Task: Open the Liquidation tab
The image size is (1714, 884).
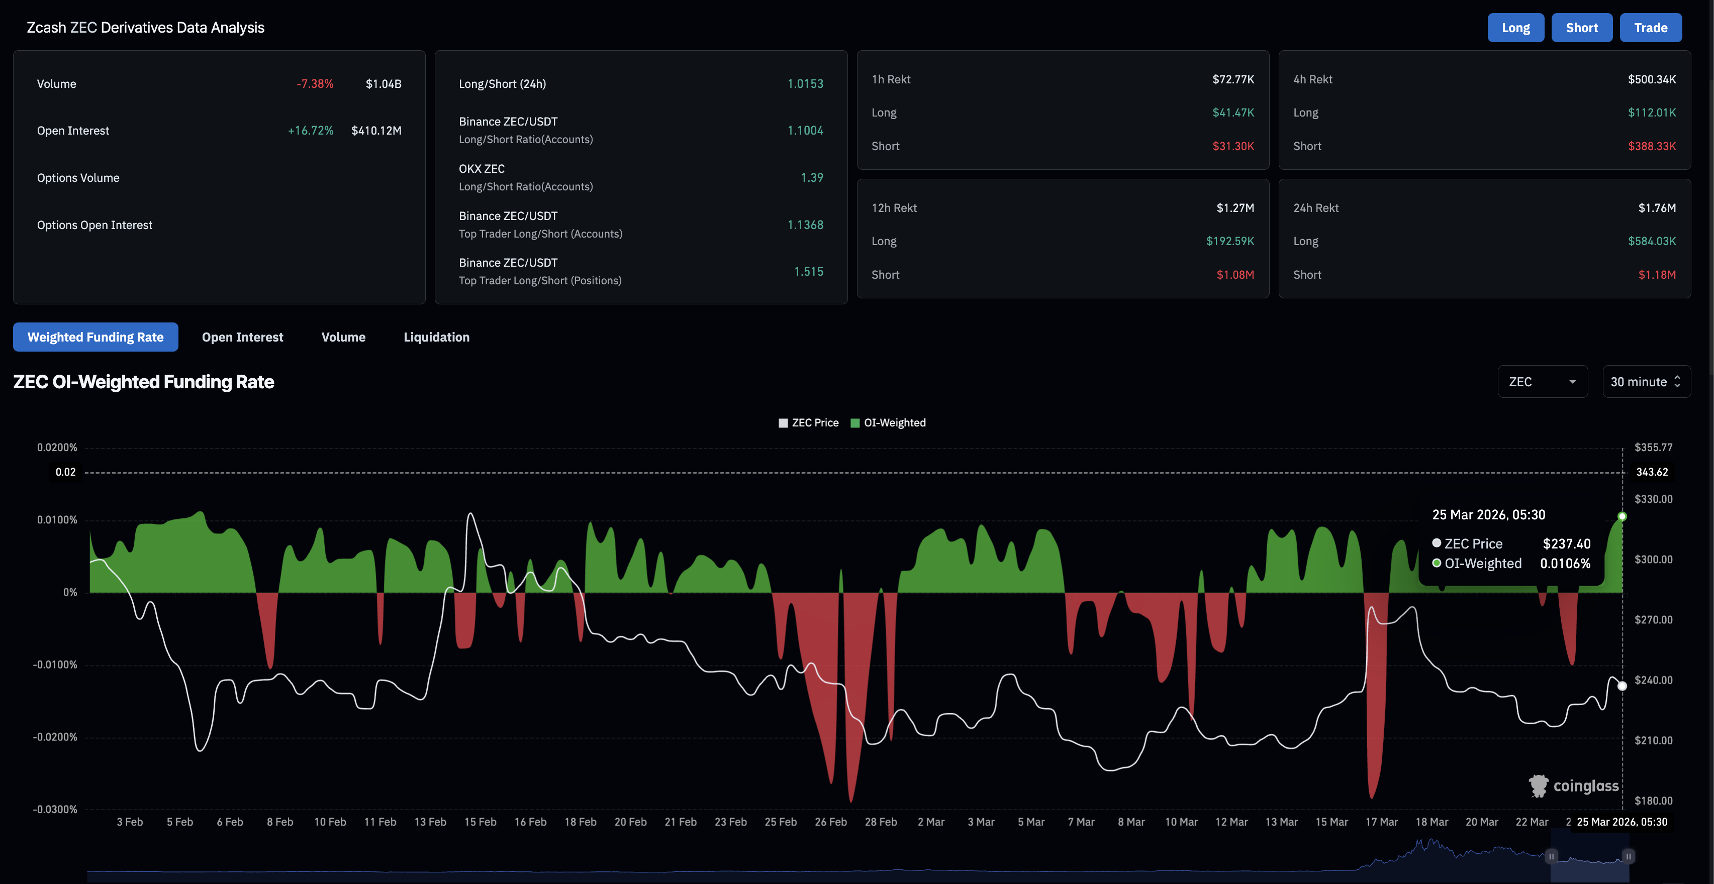Action: 436,337
